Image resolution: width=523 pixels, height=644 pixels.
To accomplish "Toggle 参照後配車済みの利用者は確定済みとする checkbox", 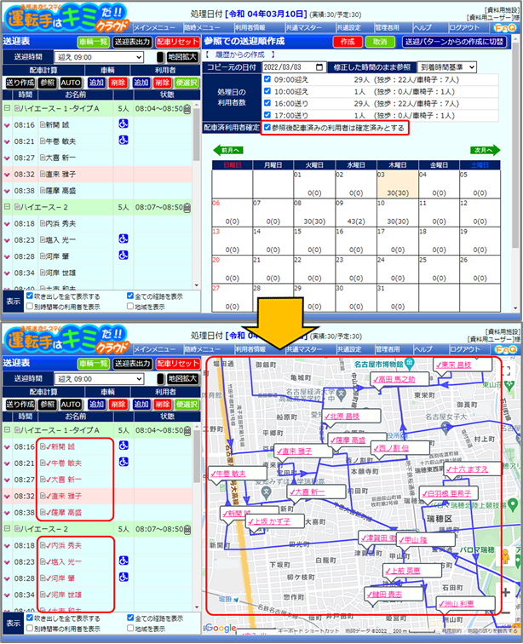I will (x=267, y=127).
